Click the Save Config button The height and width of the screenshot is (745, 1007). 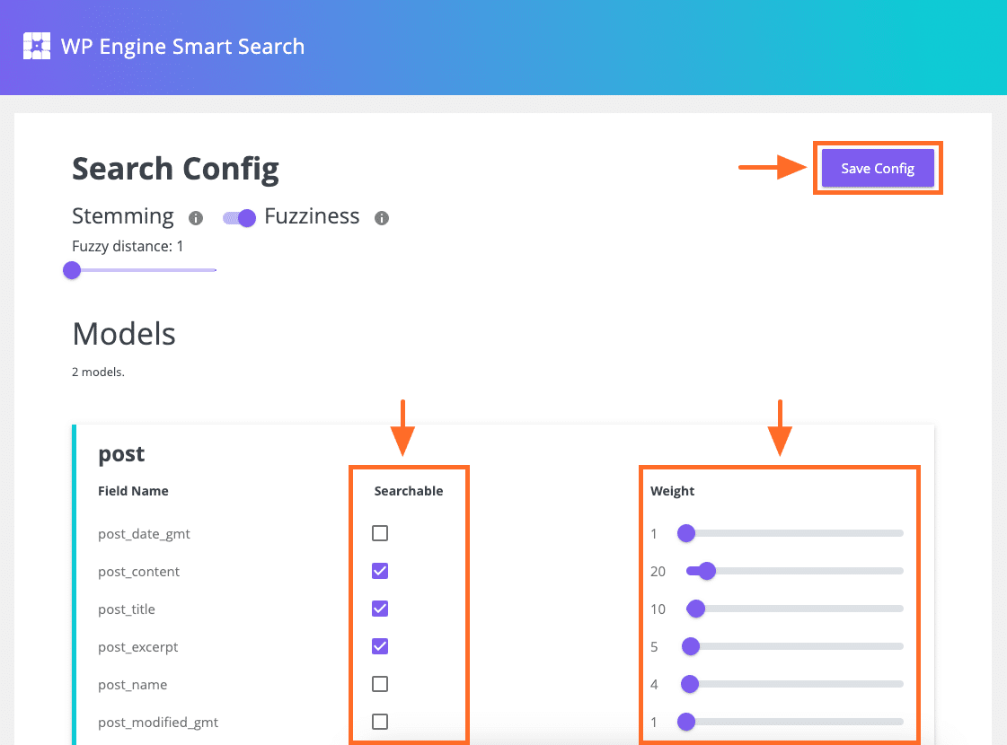coord(877,168)
